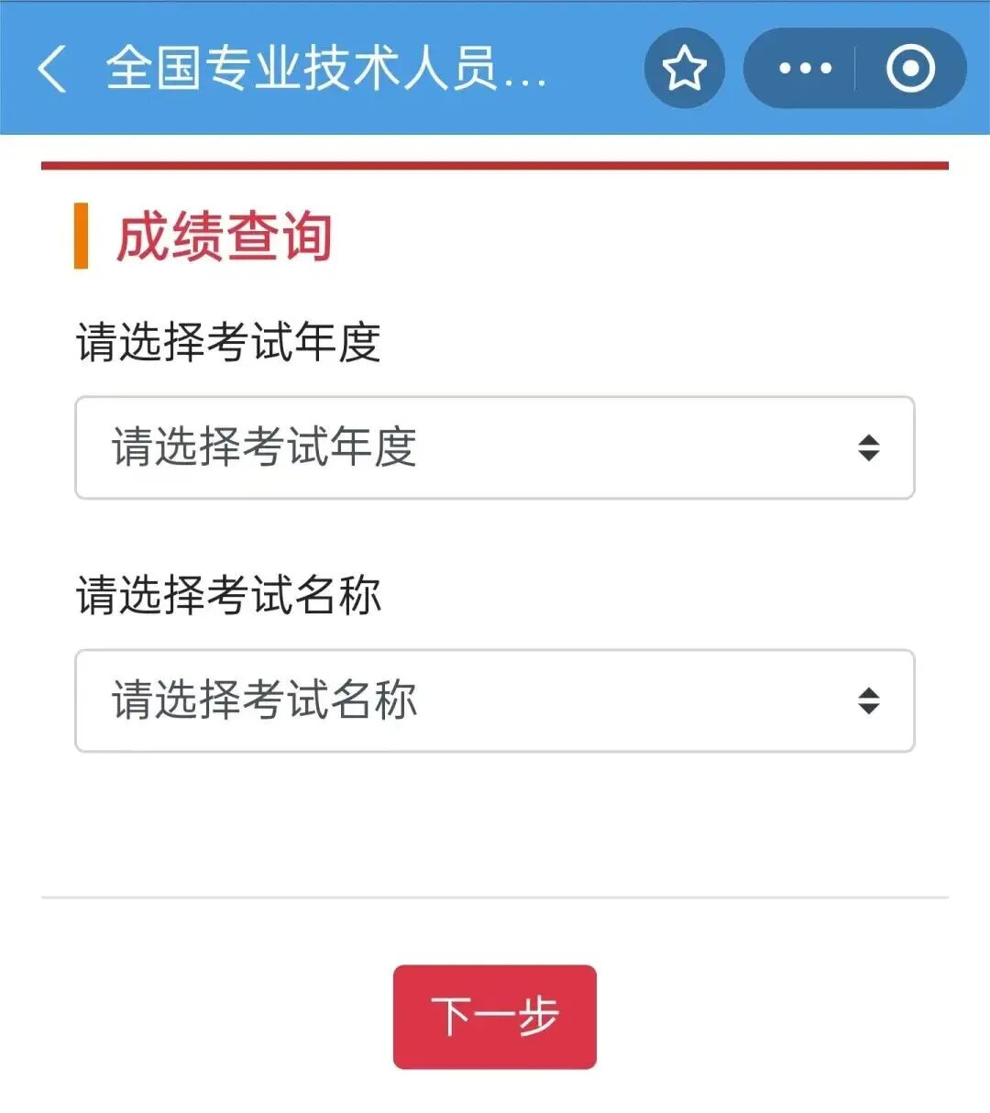The width and height of the screenshot is (990, 1113).
Task: Select the 成绩查询 heading
Action: pyautogui.click(x=224, y=237)
